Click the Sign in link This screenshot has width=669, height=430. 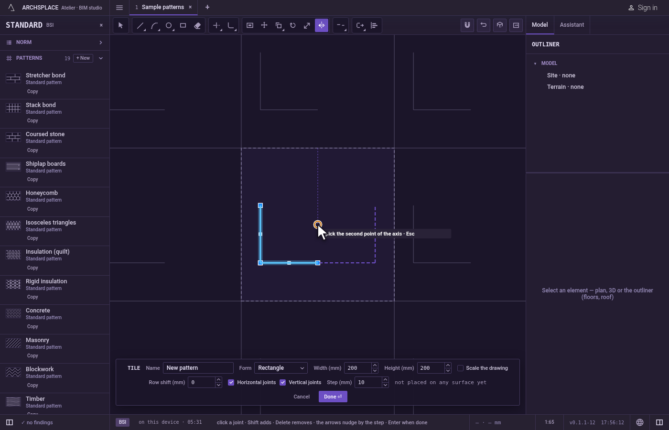point(643,8)
